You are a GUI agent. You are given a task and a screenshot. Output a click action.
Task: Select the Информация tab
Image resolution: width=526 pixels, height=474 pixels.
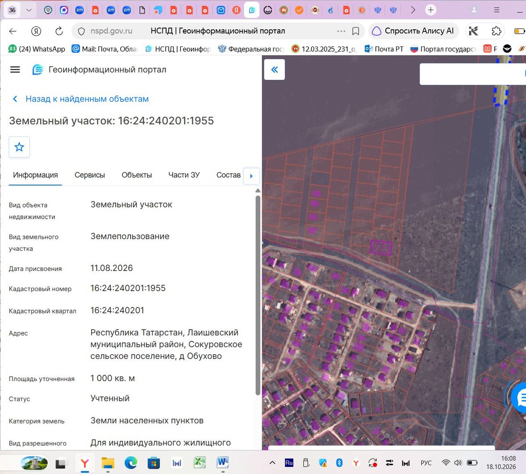(36, 175)
